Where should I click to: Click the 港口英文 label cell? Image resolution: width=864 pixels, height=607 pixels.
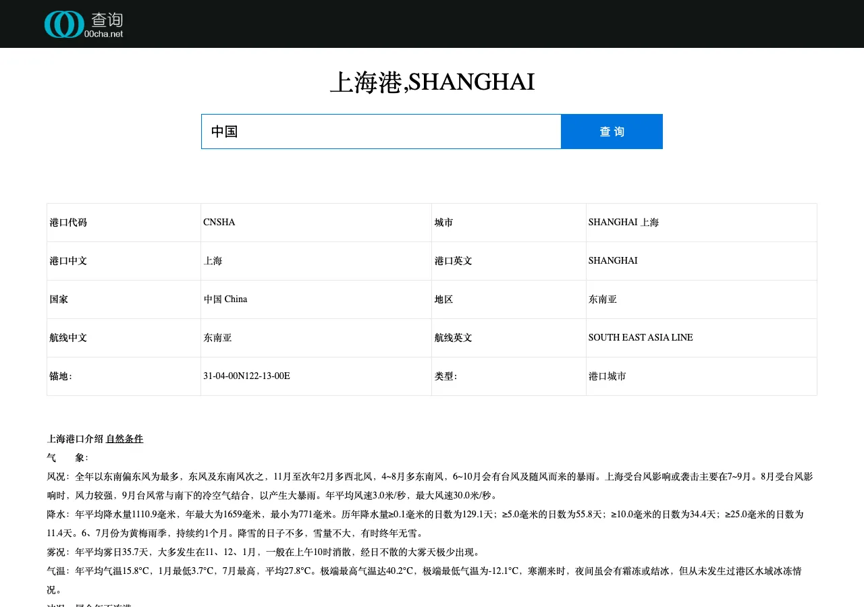click(x=509, y=261)
